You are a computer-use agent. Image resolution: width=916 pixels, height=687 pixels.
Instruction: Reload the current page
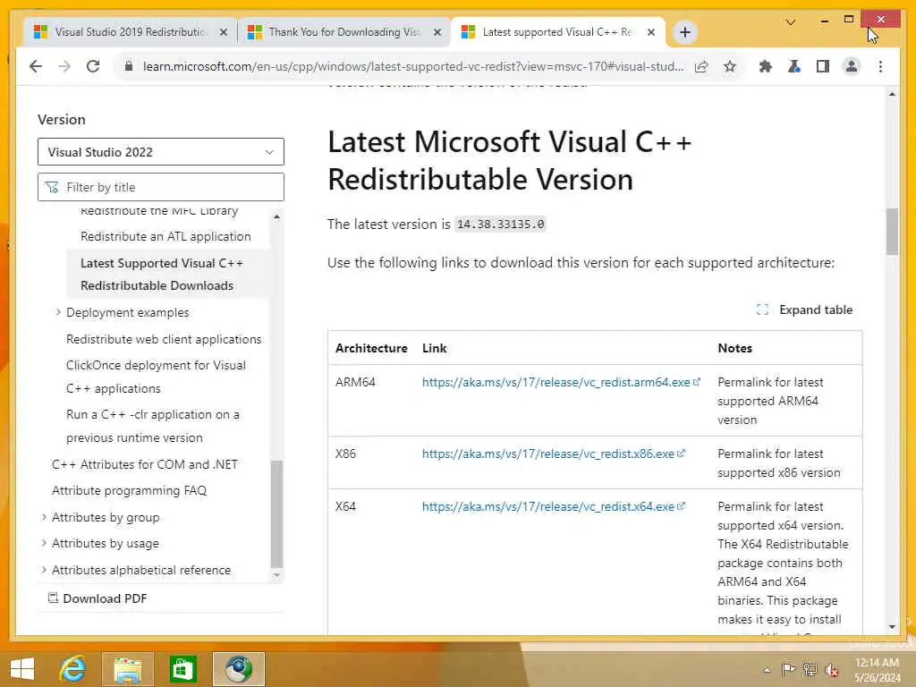[x=93, y=66]
